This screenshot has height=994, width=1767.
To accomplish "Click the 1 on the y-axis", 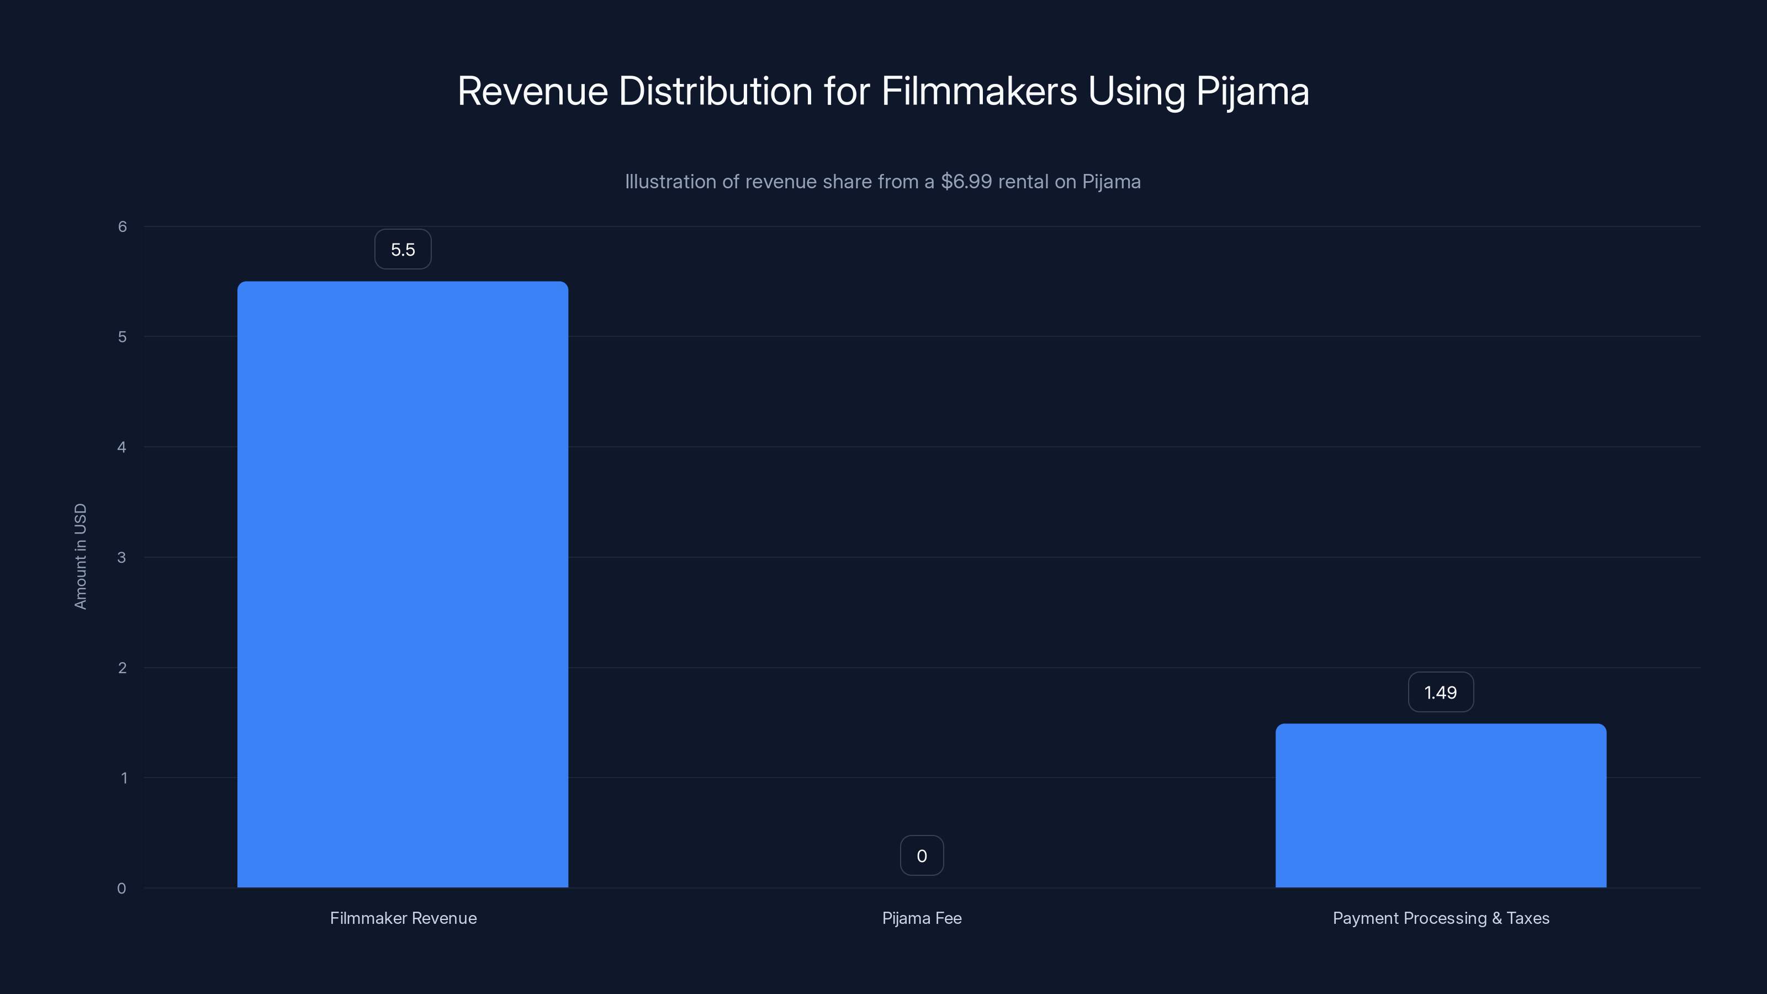I will tap(124, 778).
